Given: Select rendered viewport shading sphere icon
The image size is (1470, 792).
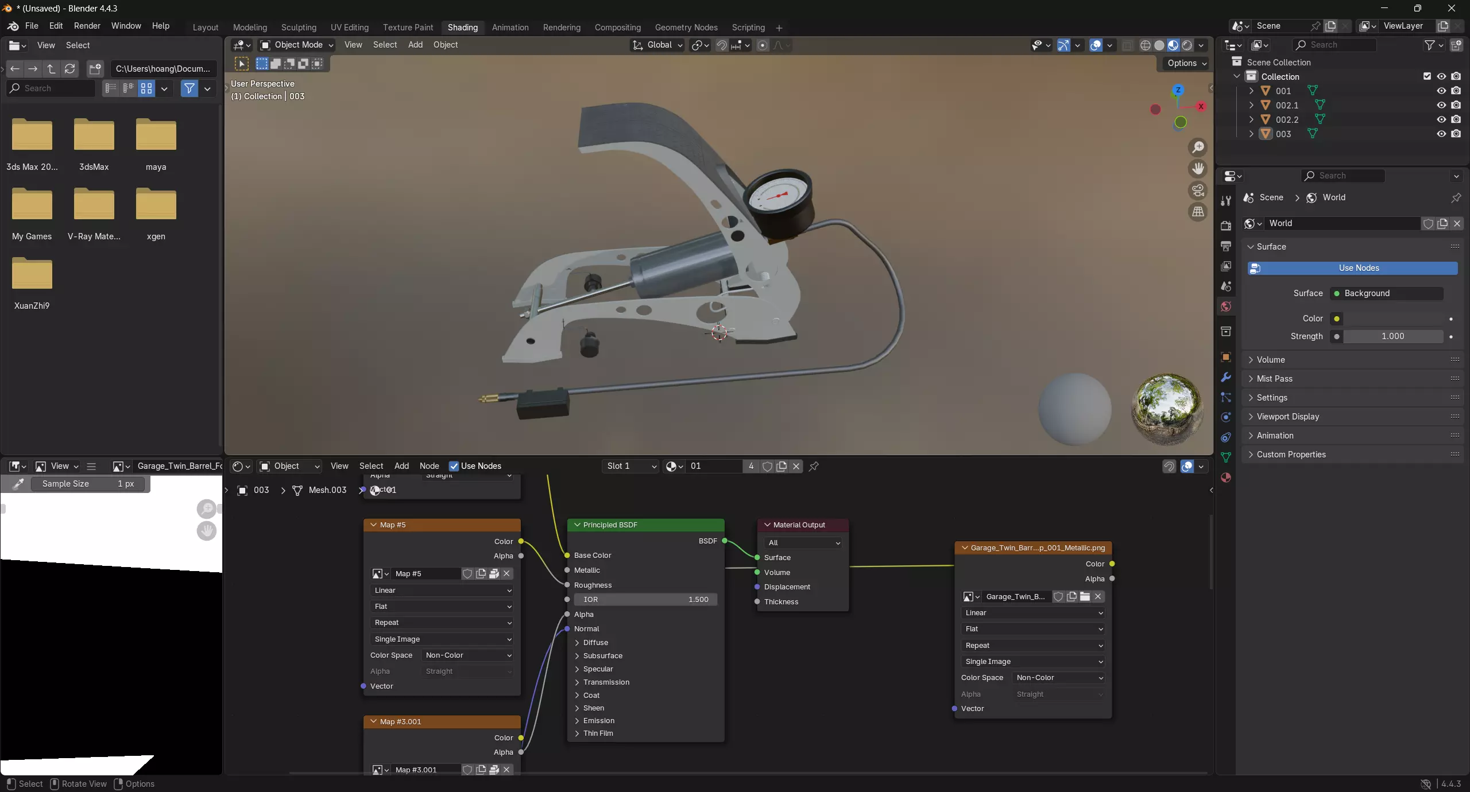Looking at the screenshot, I should point(1187,45).
